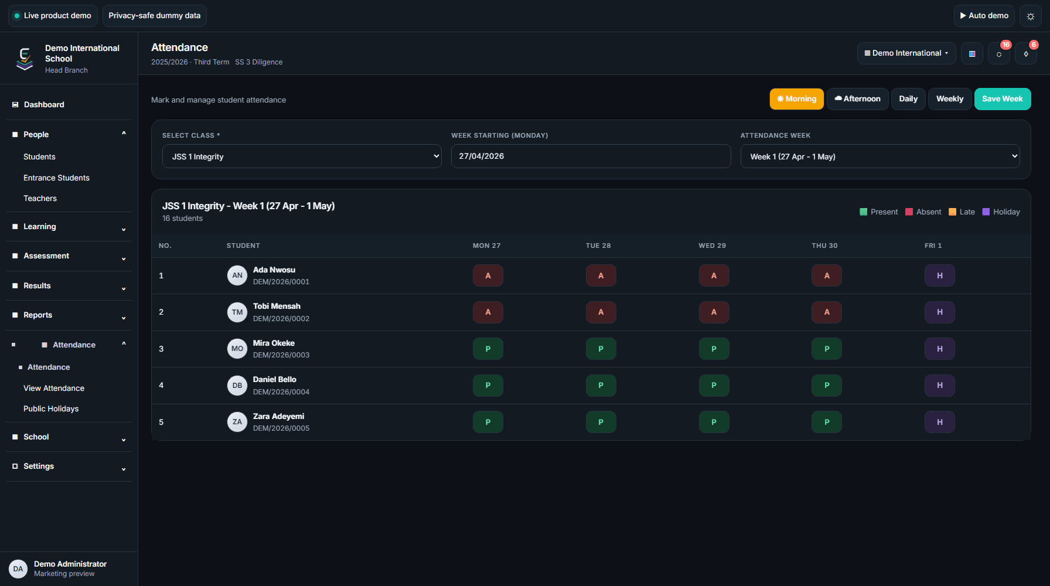Image resolution: width=1050 pixels, height=586 pixels.
Task: Click the Holiday purple legend swatch
Action: click(986, 212)
